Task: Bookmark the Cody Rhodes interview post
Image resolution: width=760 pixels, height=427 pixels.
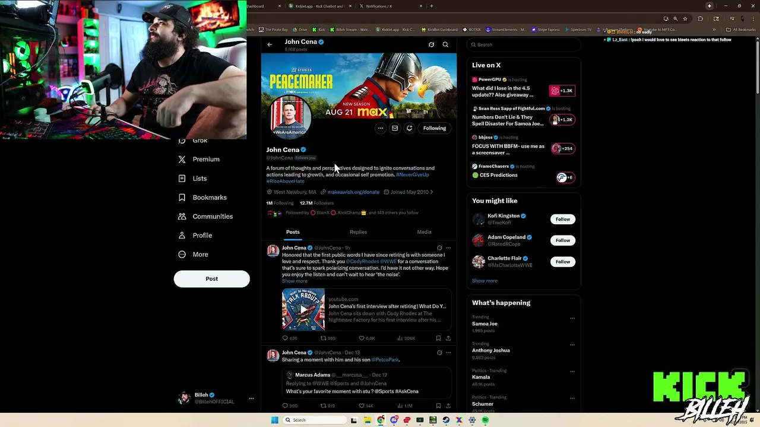Action: point(438,338)
